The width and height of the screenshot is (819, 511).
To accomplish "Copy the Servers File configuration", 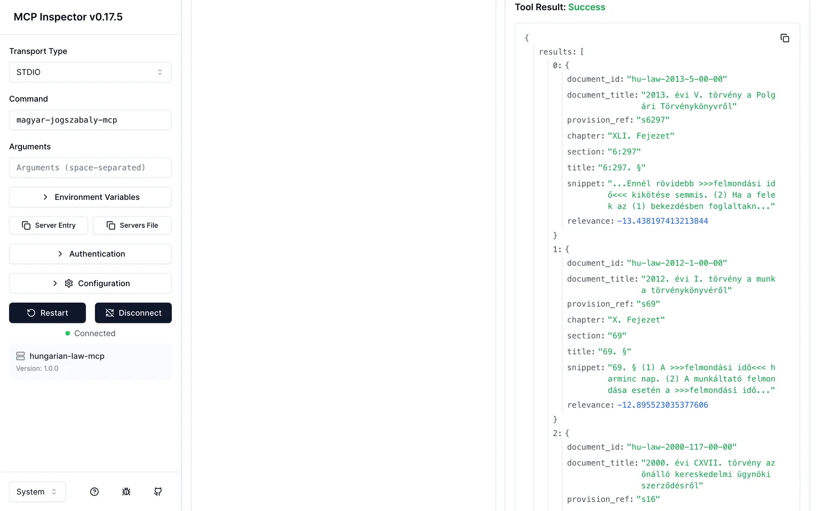I will tap(132, 225).
